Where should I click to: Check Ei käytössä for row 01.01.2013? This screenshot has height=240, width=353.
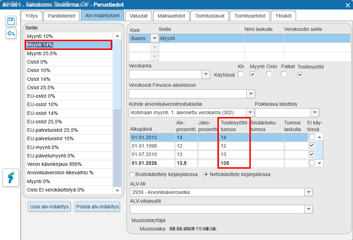tap(312, 137)
